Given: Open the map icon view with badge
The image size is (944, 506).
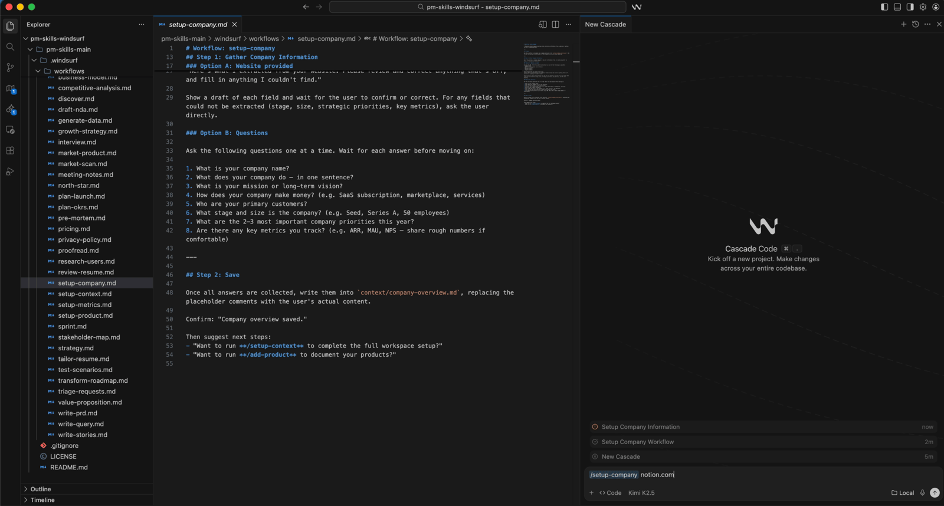Looking at the screenshot, I should [10, 89].
